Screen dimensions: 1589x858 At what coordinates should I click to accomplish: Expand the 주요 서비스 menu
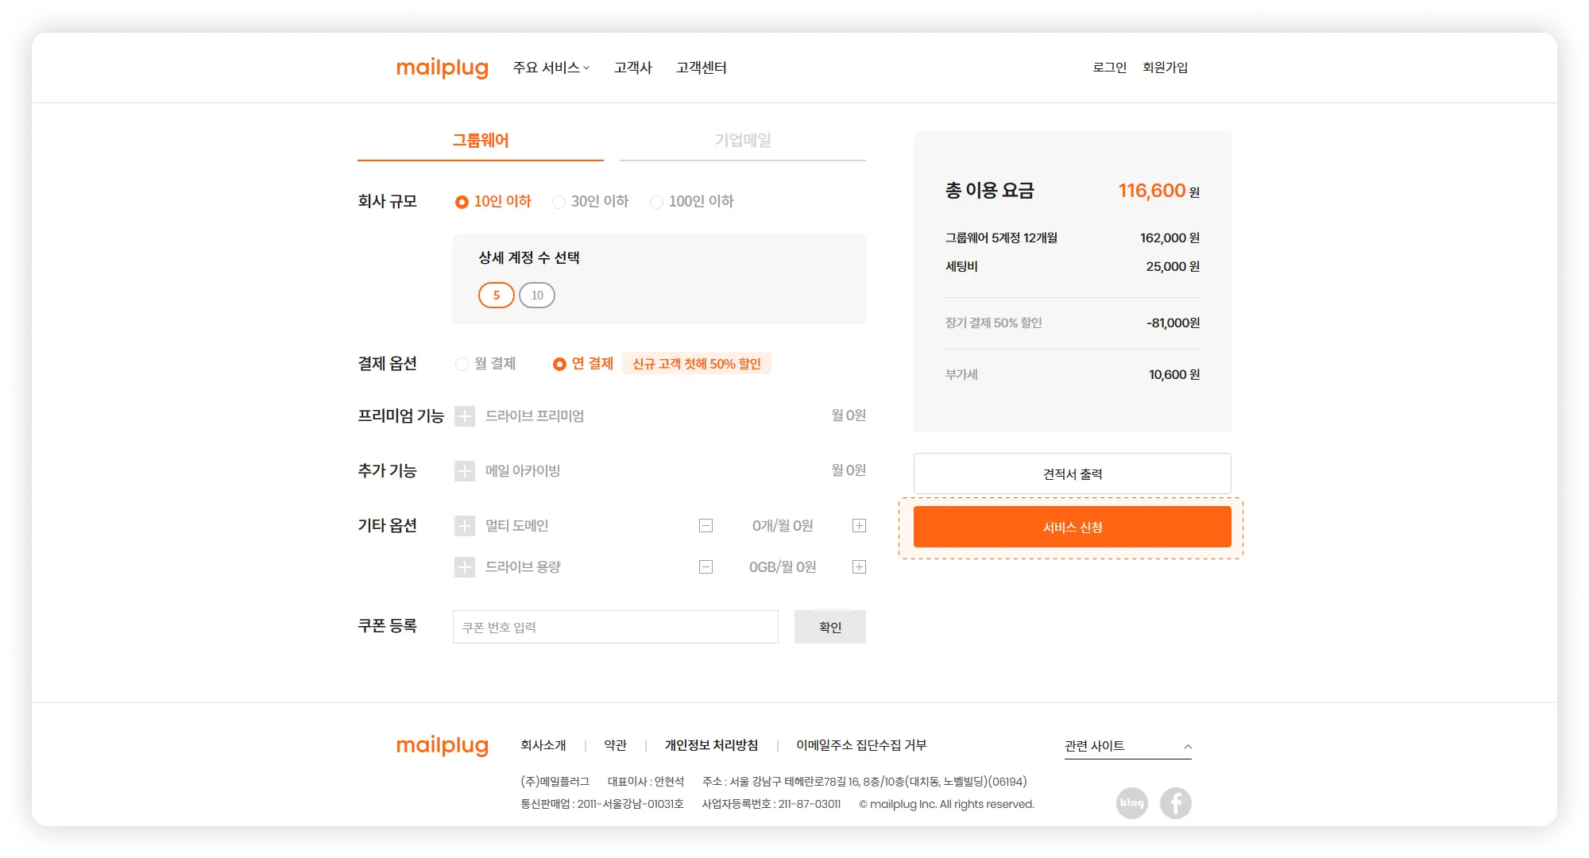(551, 68)
